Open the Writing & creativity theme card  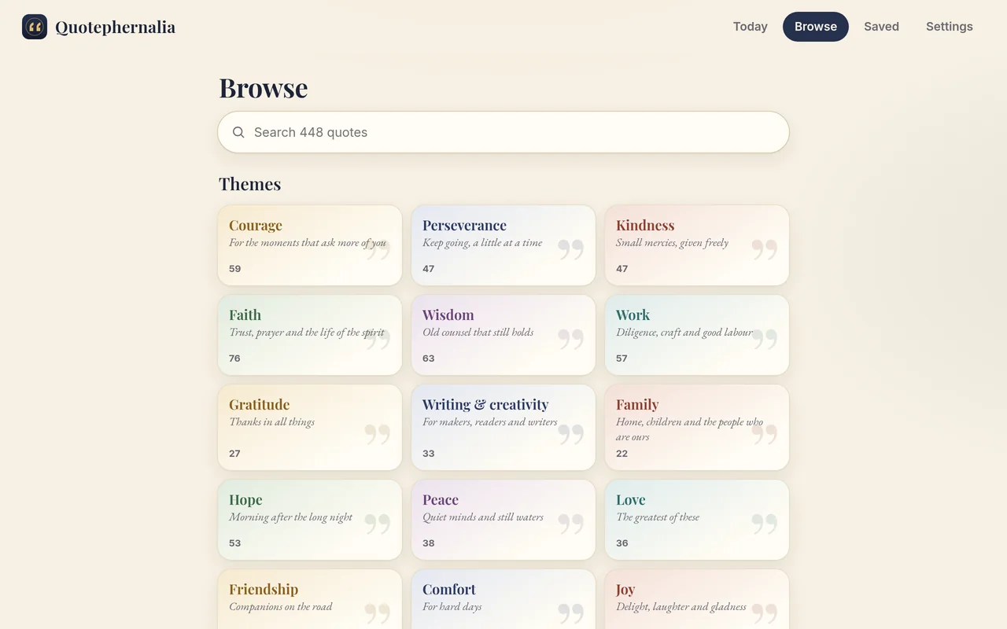pyautogui.click(x=503, y=427)
